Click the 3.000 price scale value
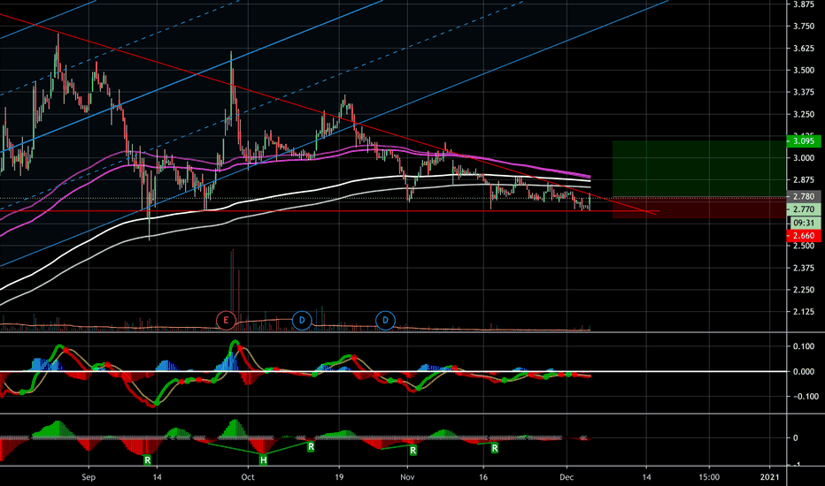Image resolution: width=825 pixels, height=486 pixels. (804, 158)
